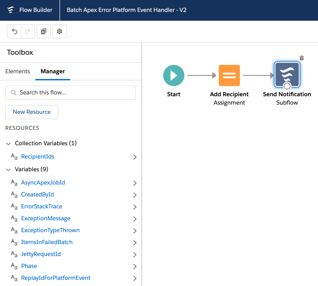Switch to the Elements tab
This screenshot has height=286, width=318.
18,71
